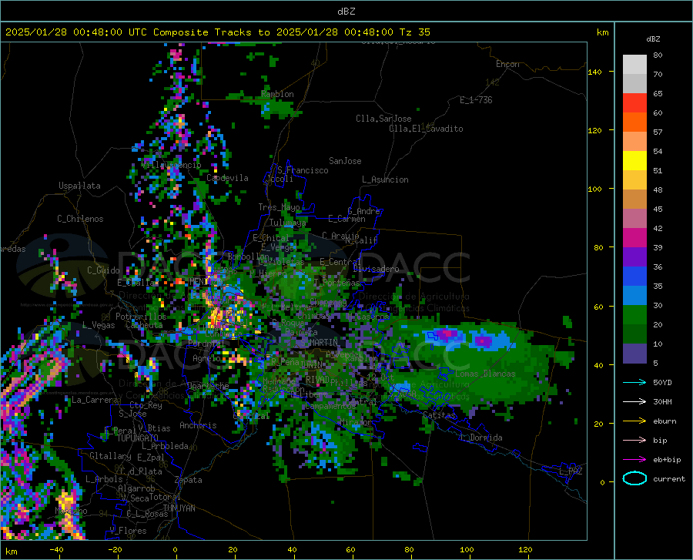Viewport: 693px width, 560px height.
Task: Click the 50YD cyan arrow legend icon
Action: pyautogui.click(x=634, y=382)
